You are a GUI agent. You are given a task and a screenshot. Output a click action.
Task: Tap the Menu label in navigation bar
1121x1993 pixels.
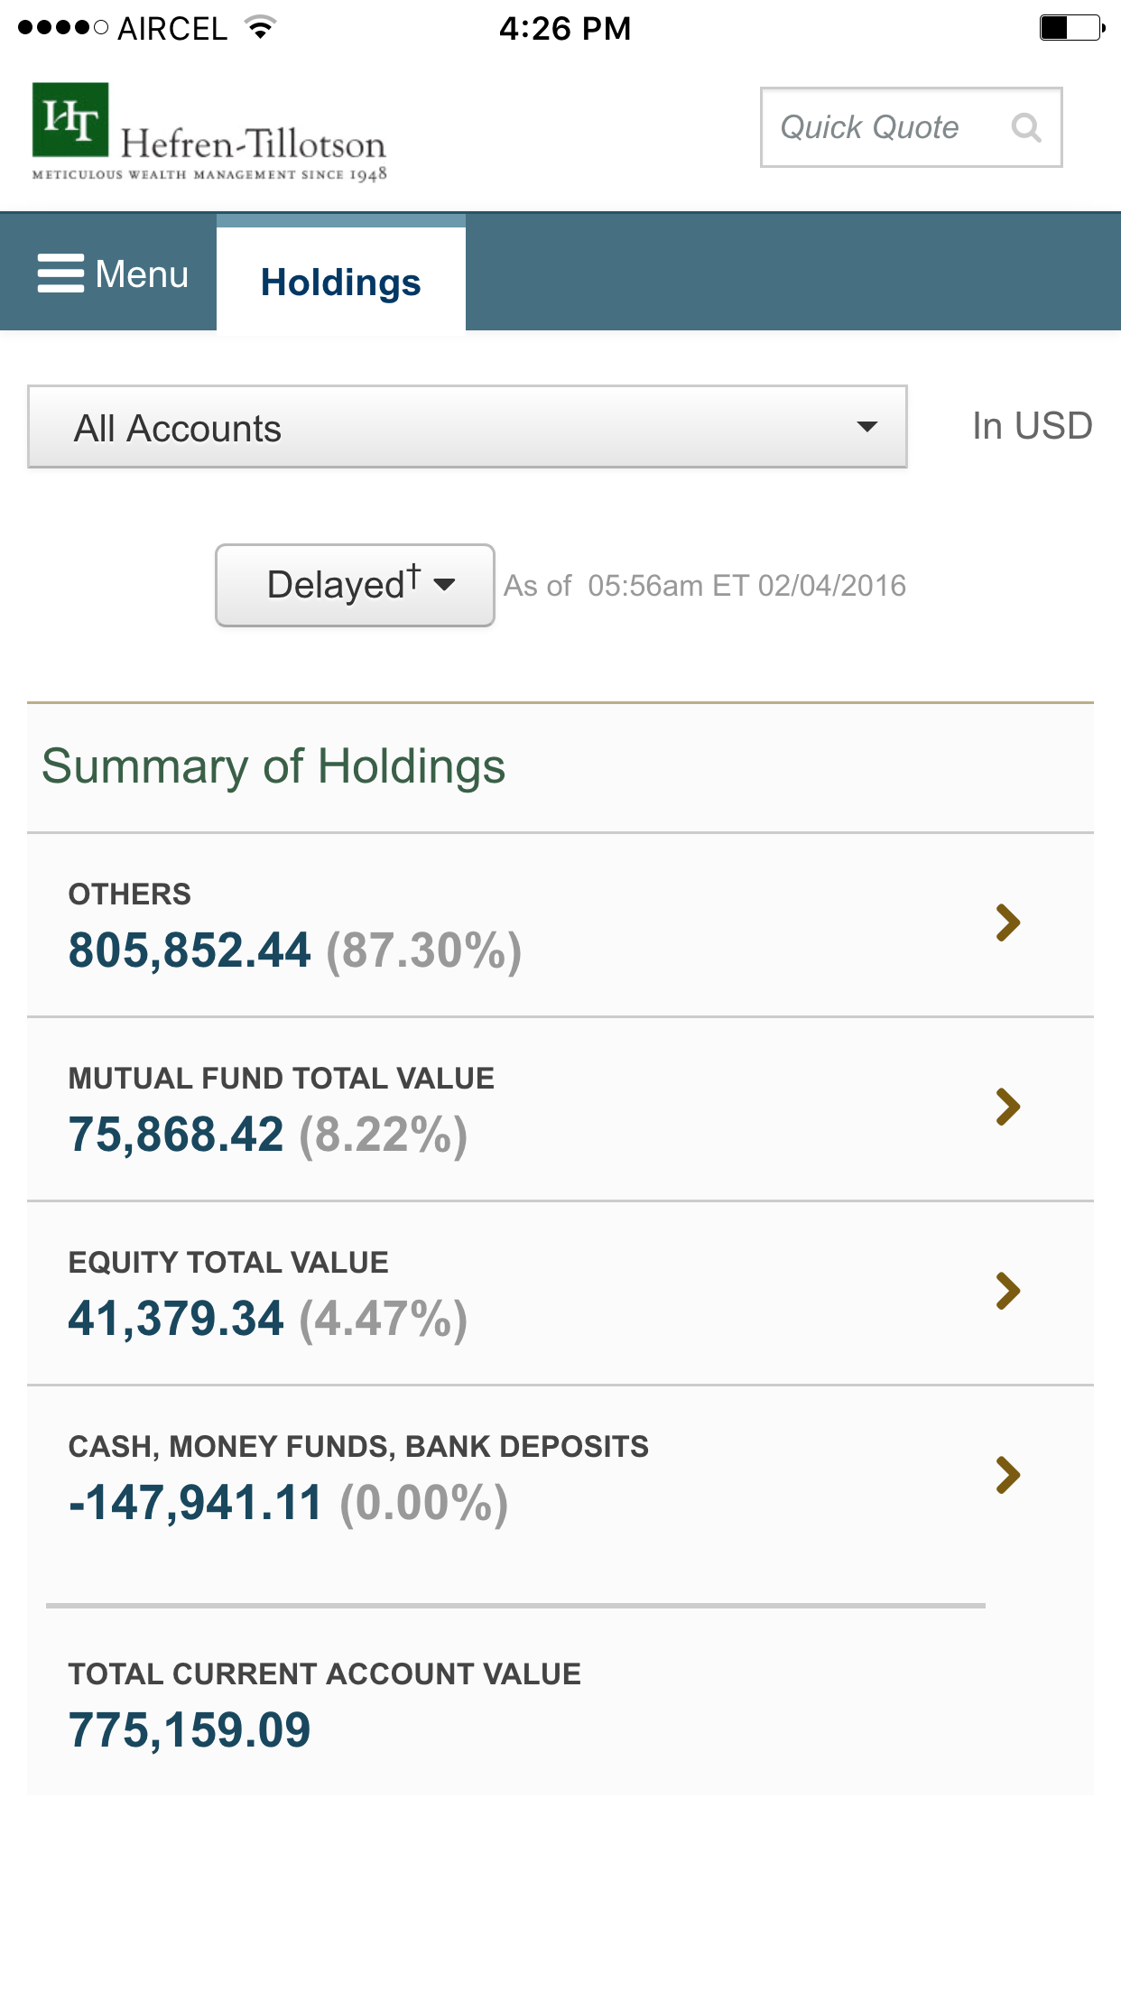point(142,273)
